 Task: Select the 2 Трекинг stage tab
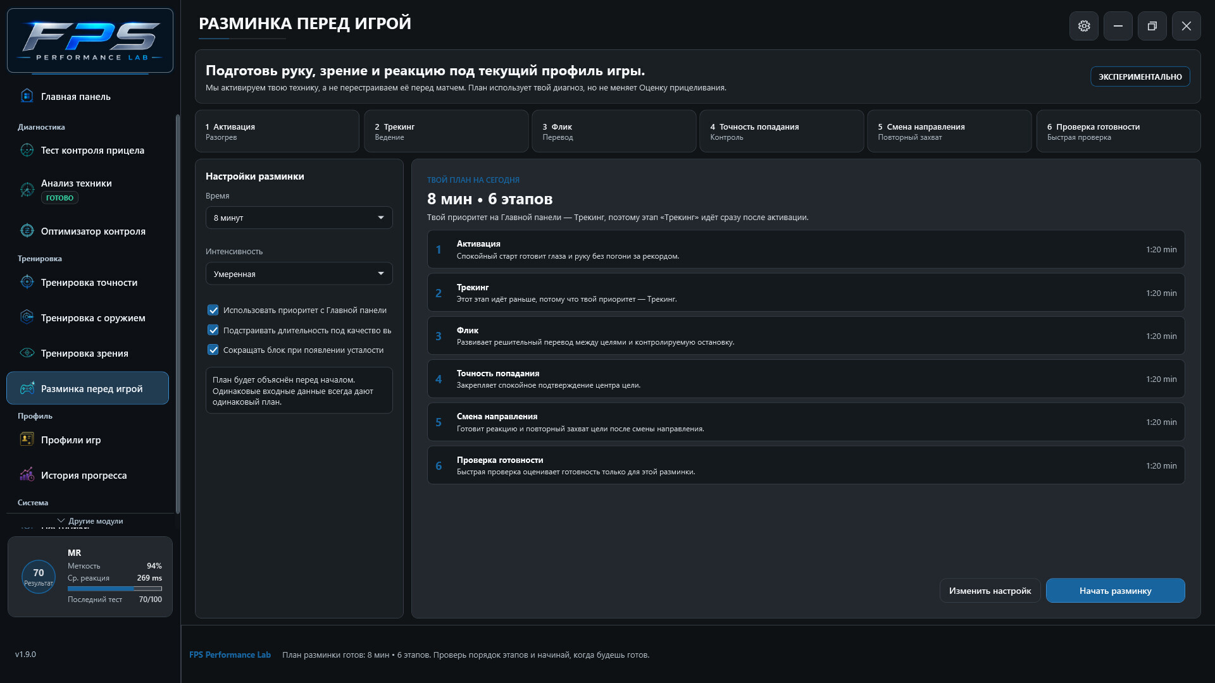point(446,131)
